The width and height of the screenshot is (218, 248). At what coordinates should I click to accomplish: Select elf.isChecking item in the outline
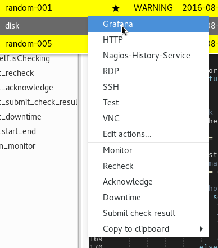pos(25,58)
